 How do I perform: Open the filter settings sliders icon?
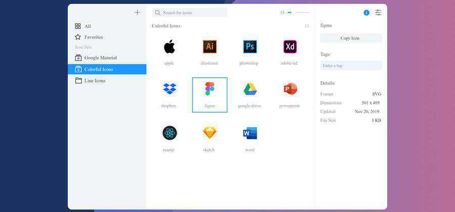point(378,13)
